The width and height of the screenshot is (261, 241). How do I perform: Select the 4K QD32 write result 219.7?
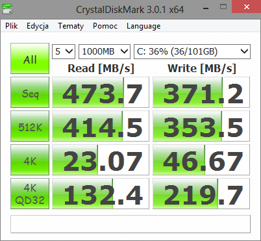point(201,194)
